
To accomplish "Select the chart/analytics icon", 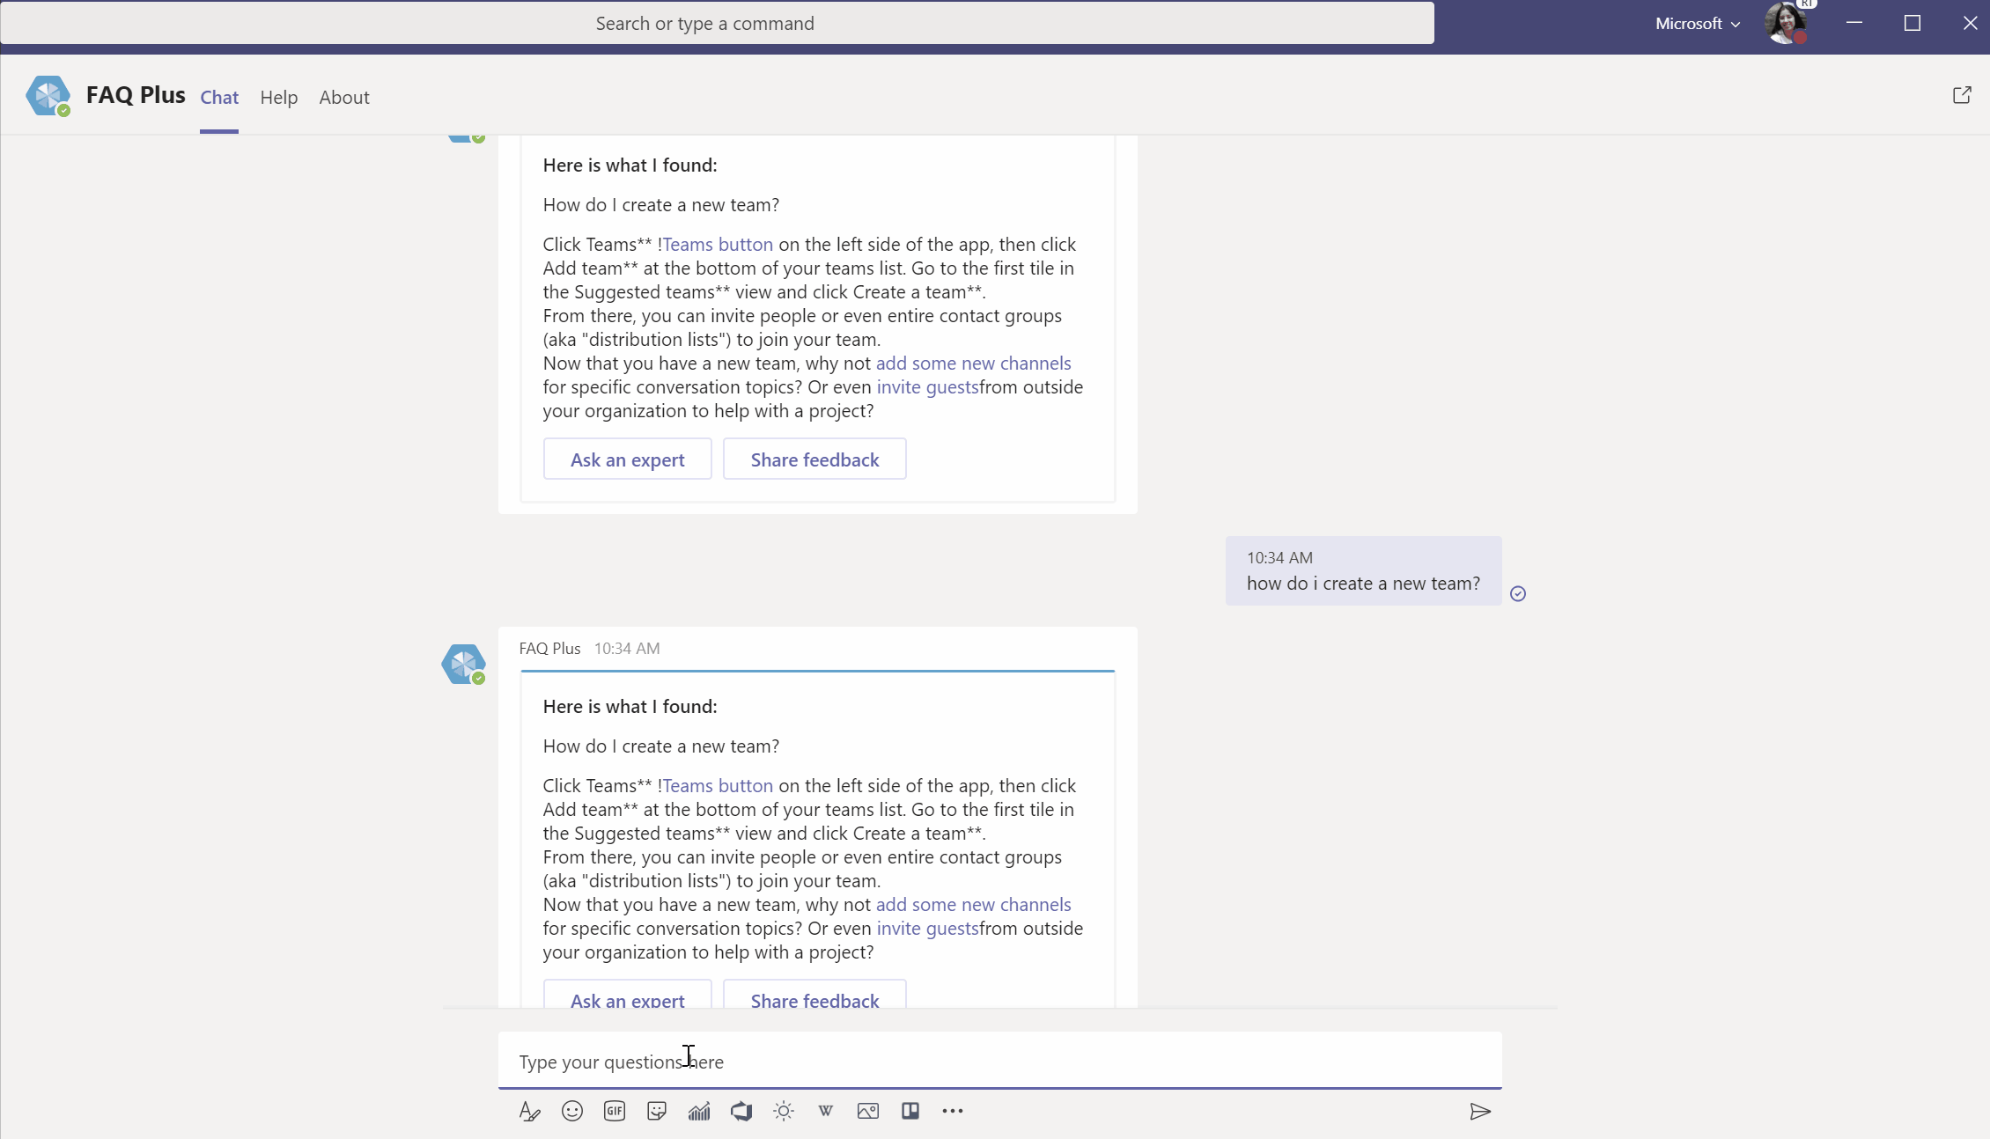I will [x=698, y=1110].
